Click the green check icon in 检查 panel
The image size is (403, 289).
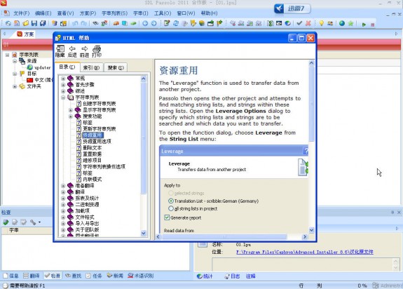6,222
